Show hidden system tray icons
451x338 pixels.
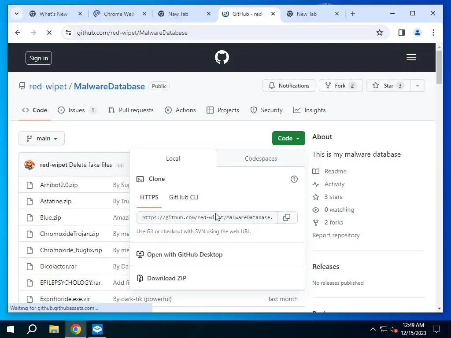pyautogui.click(x=373, y=329)
